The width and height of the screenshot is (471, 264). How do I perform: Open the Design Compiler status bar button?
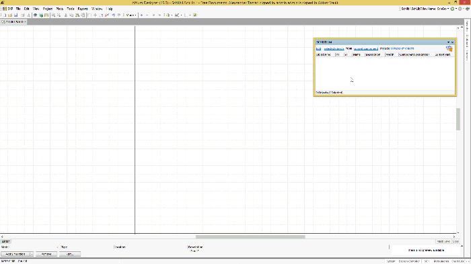coord(409,261)
